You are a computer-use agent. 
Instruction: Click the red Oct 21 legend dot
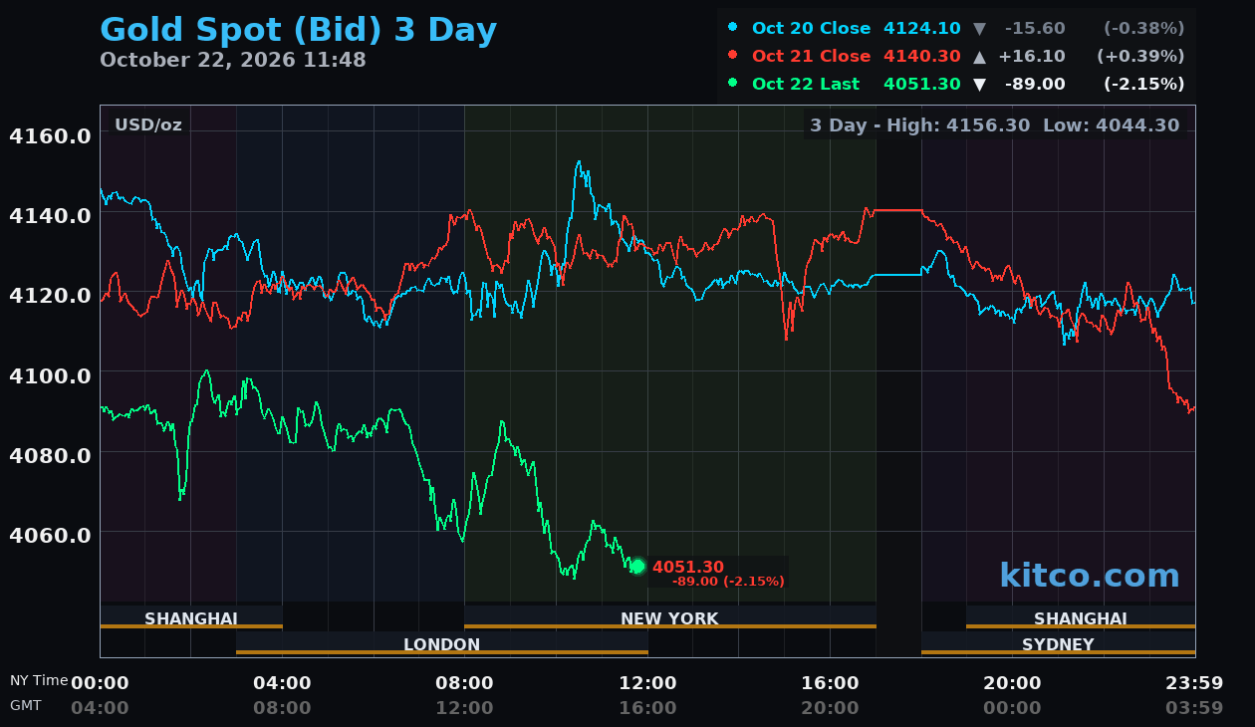tap(733, 55)
